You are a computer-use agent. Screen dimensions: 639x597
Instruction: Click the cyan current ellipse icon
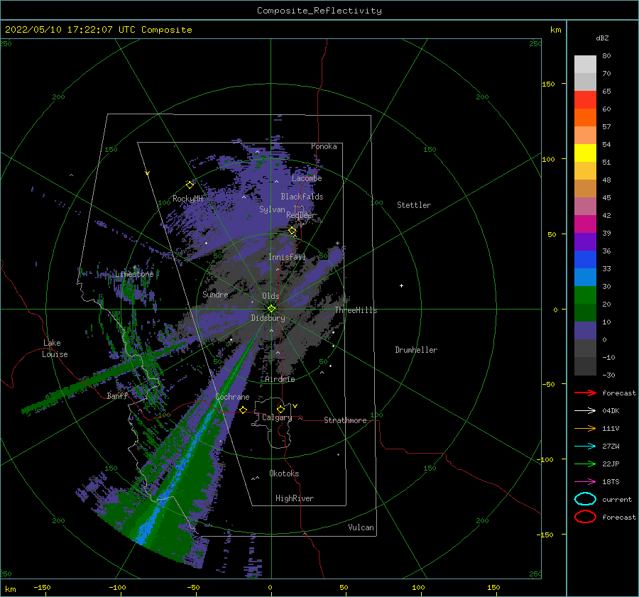tap(585, 499)
